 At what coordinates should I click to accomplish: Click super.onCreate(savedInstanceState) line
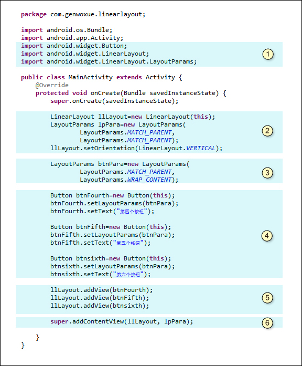pos(114,101)
